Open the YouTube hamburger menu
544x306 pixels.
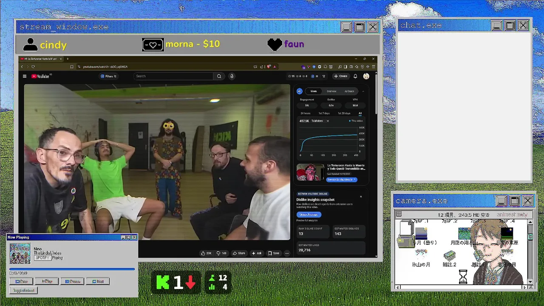click(25, 76)
